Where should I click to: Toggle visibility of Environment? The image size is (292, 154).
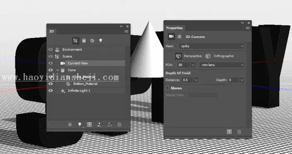[x=51, y=50]
